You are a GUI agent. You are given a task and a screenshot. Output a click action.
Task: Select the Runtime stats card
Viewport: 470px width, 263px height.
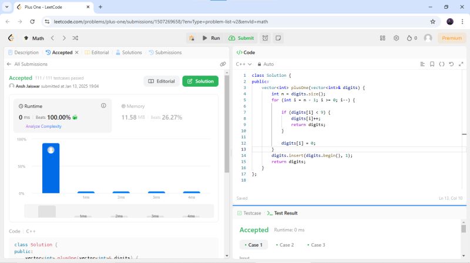pyautogui.click(x=62, y=115)
